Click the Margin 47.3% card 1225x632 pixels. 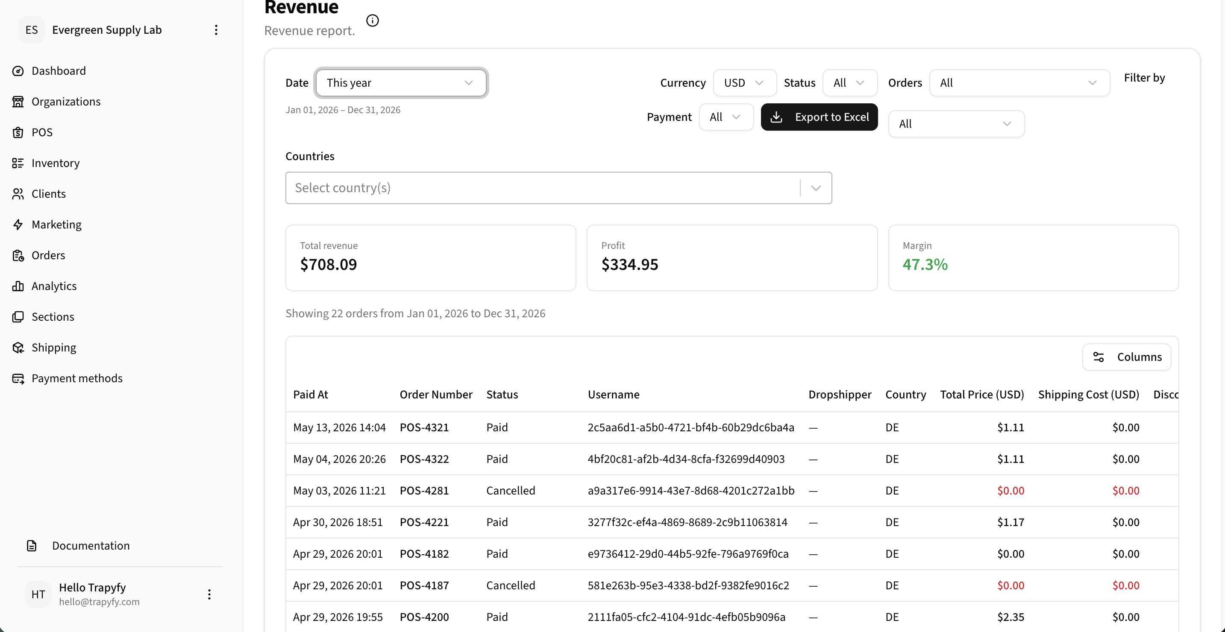(x=1033, y=258)
